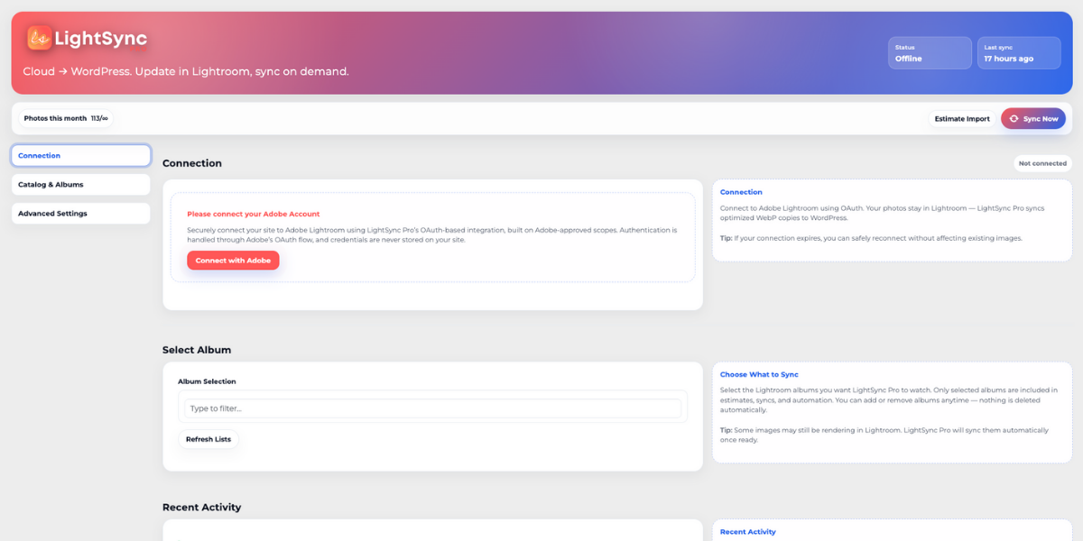Click the Last sync 17 hours ago badge
This screenshot has width=1083, height=541.
point(1018,52)
